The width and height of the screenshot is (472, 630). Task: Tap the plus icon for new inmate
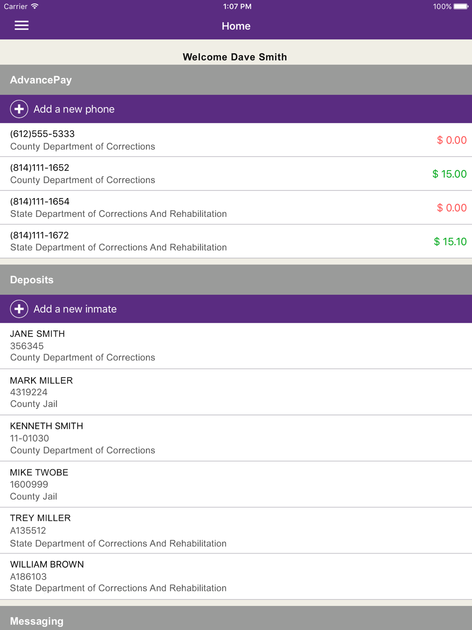[x=19, y=309]
